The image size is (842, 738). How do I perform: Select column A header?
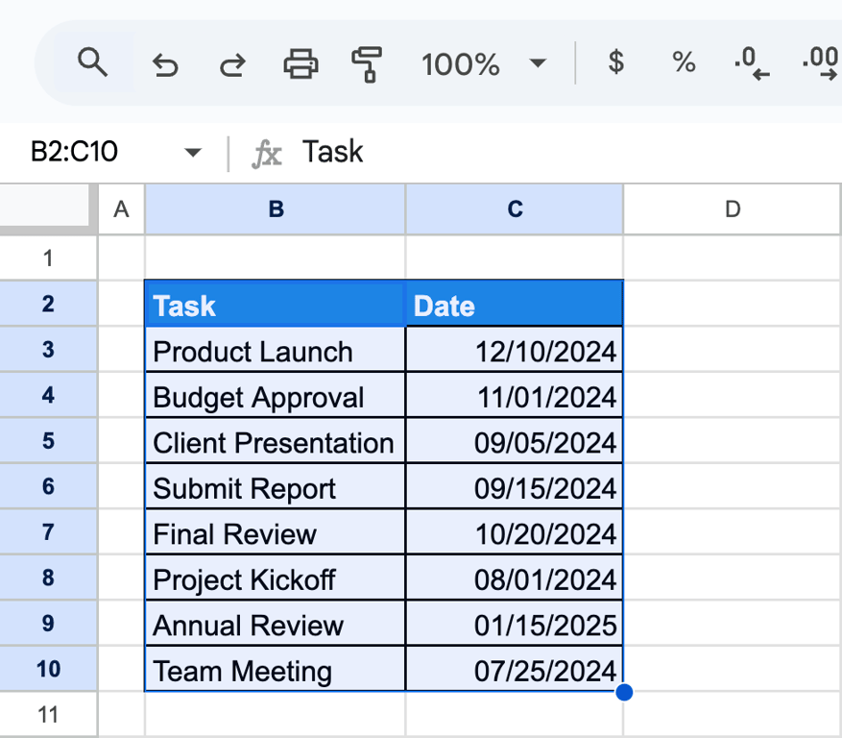click(x=121, y=209)
